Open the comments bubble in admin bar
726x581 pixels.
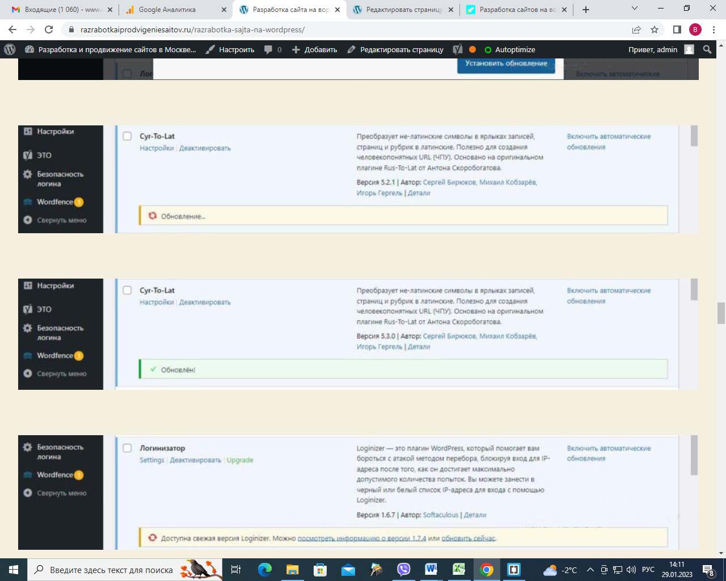click(272, 49)
